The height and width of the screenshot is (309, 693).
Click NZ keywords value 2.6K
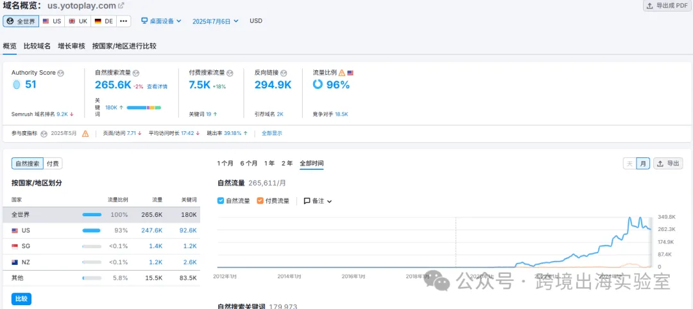coord(190,262)
